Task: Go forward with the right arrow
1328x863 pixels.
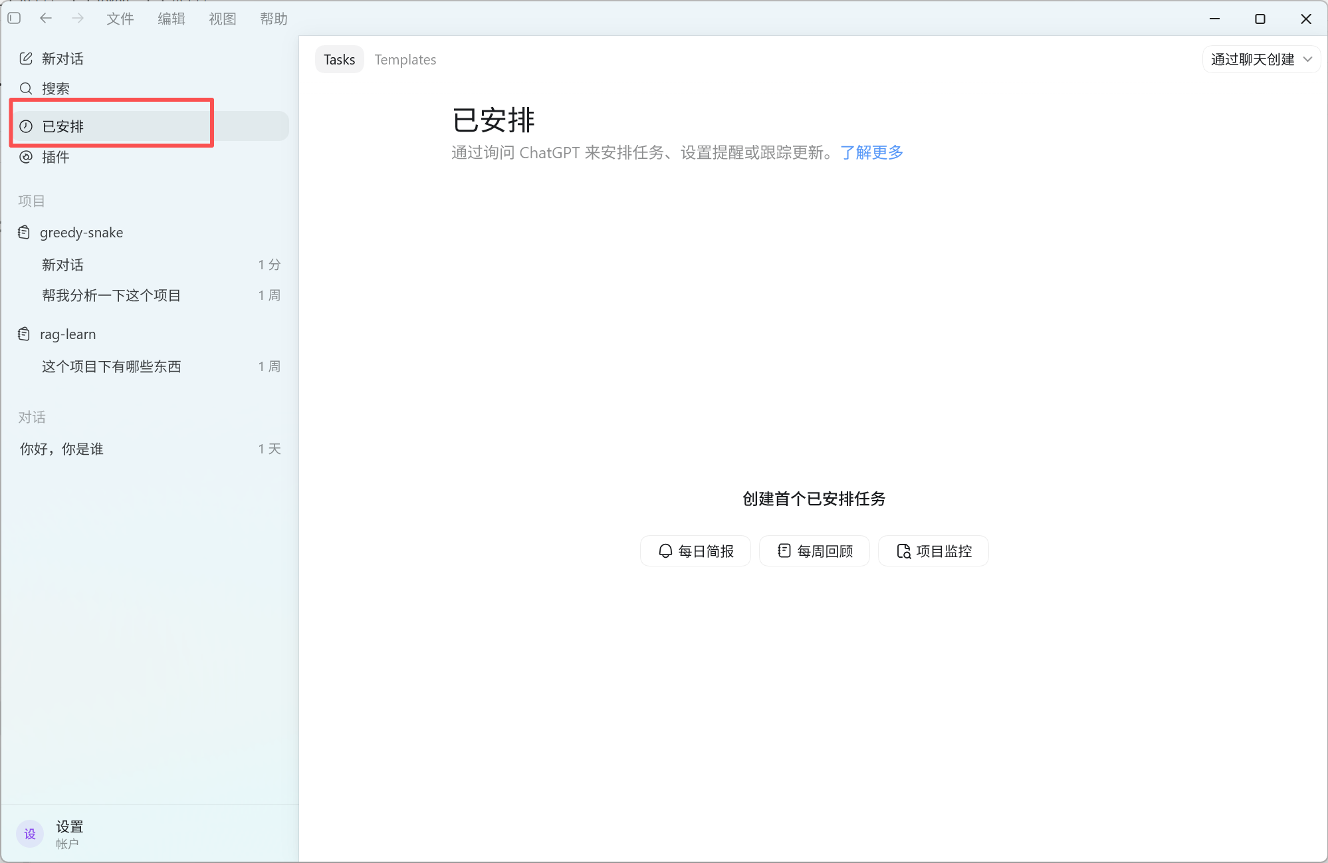Action: pos(78,19)
